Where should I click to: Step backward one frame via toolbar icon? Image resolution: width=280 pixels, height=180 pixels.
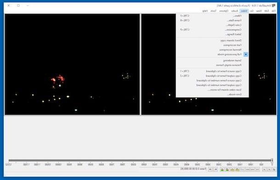coord(252,169)
